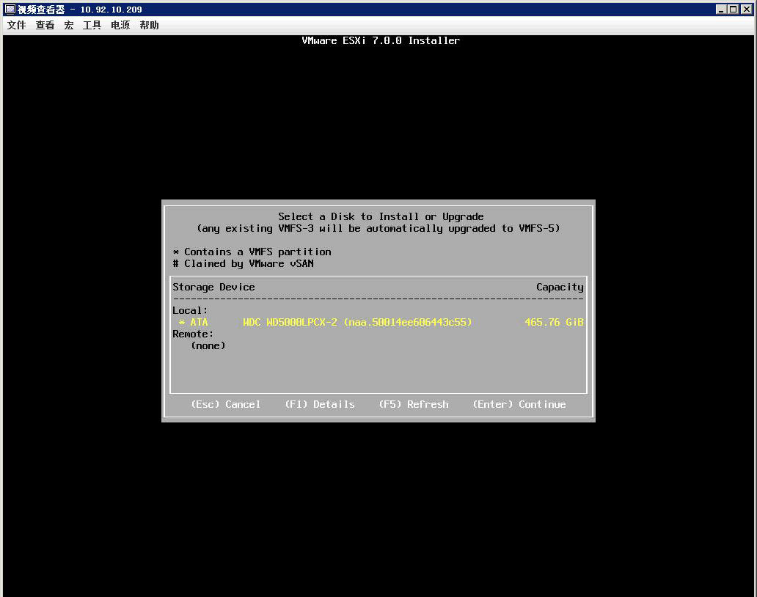The height and width of the screenshot is (597, 757).
Task: Open the 文件 (File) menu
Action: point(15,24)
